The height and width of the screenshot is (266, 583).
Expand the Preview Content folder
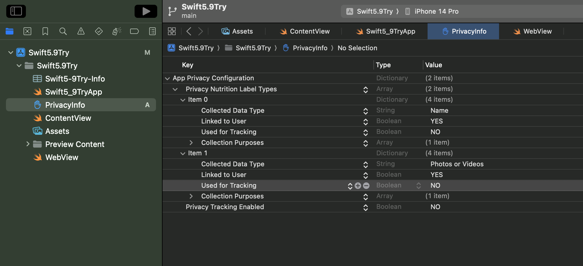coord(28,144)
